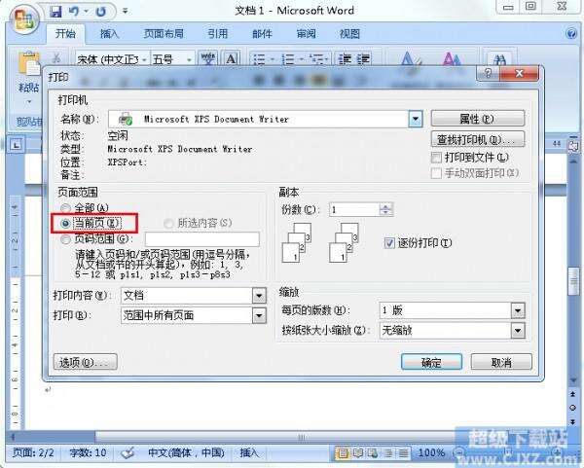The height and width of the screenshot is (468, 584).
Task: Switch to Outline view icon
Action: coord(388,453)
